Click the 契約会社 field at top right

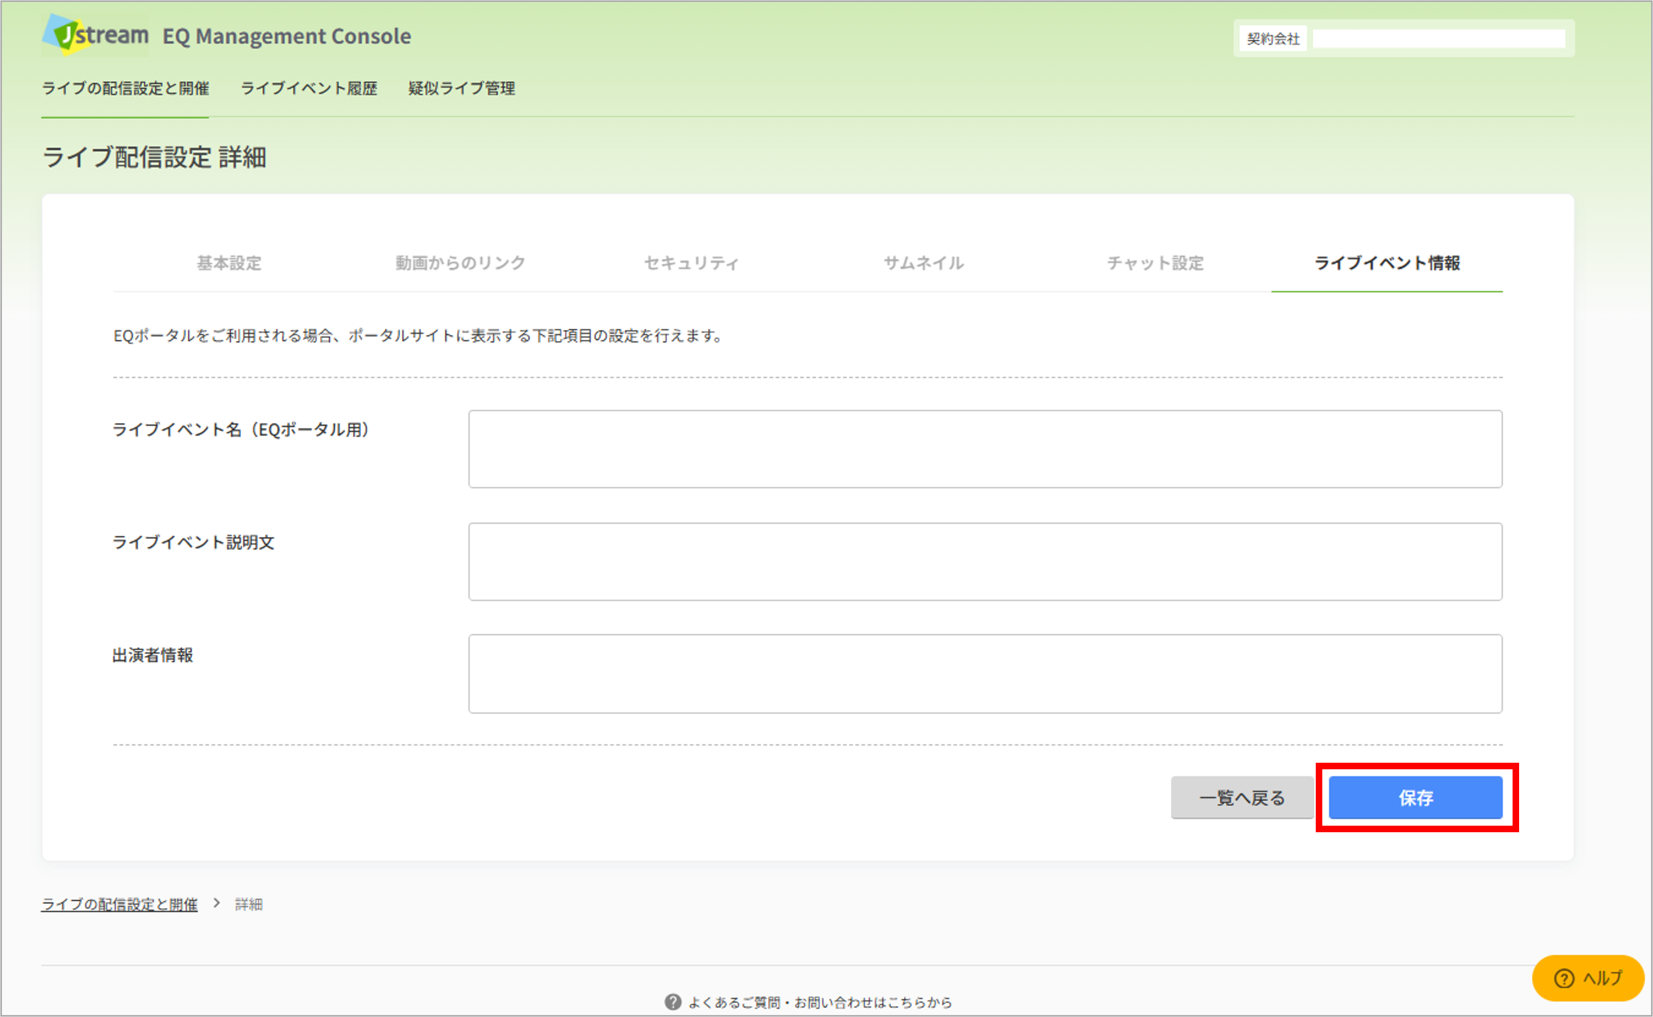pyautogui.click(x=1439, y=39)
